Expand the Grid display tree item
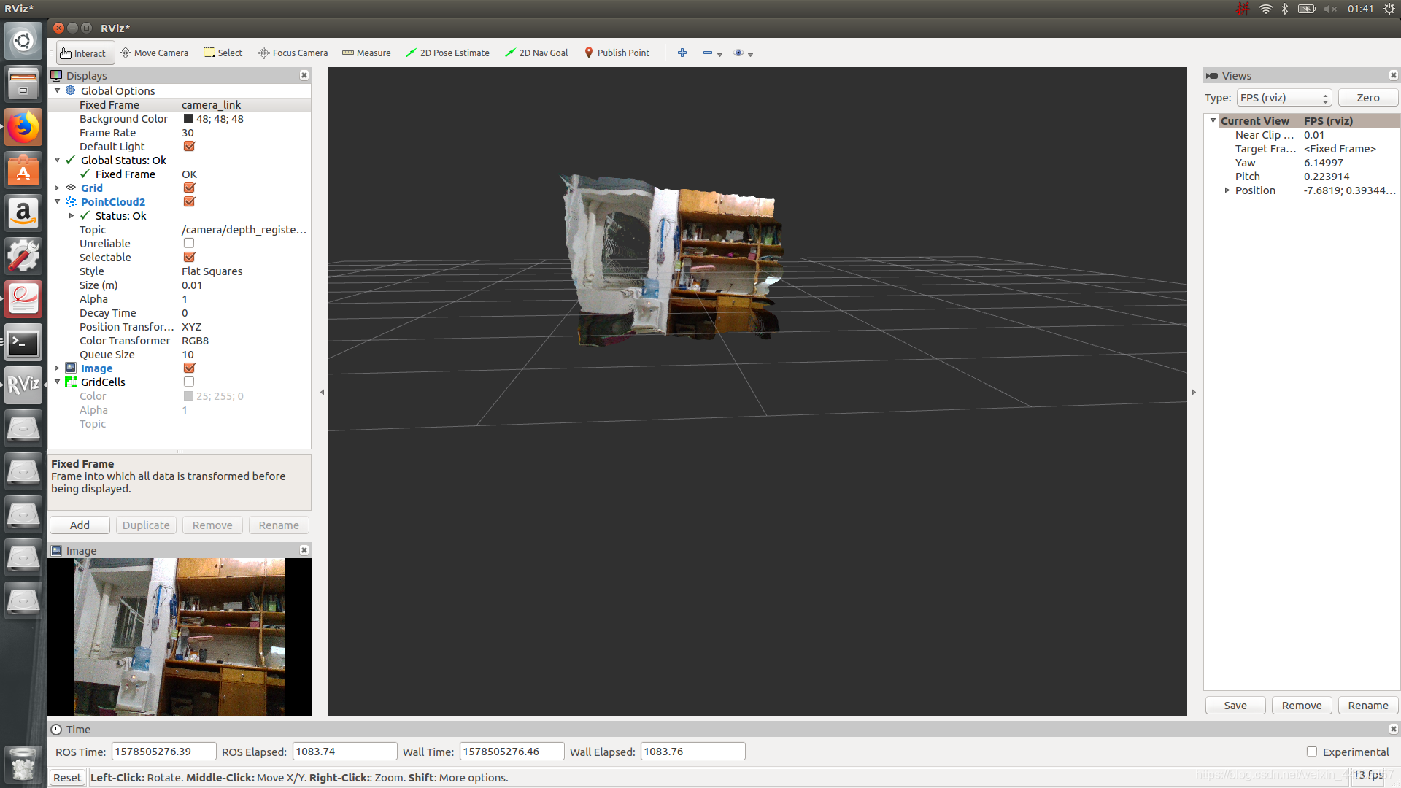This screenshot has height=788, width=1401. (x=57, y=188)
